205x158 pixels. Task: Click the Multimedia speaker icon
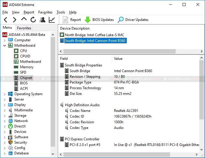(10, 110)
